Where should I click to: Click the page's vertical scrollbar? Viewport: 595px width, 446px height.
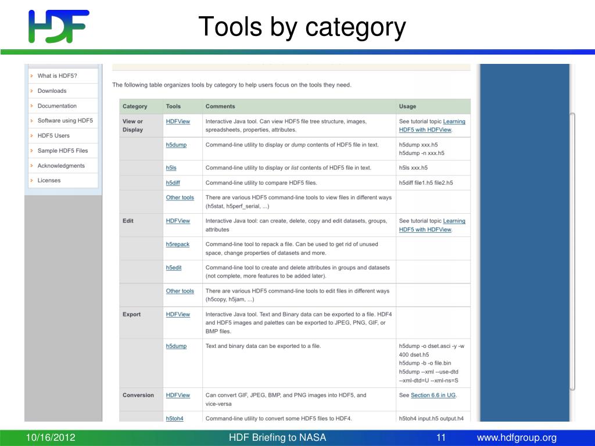pos(572,251)
